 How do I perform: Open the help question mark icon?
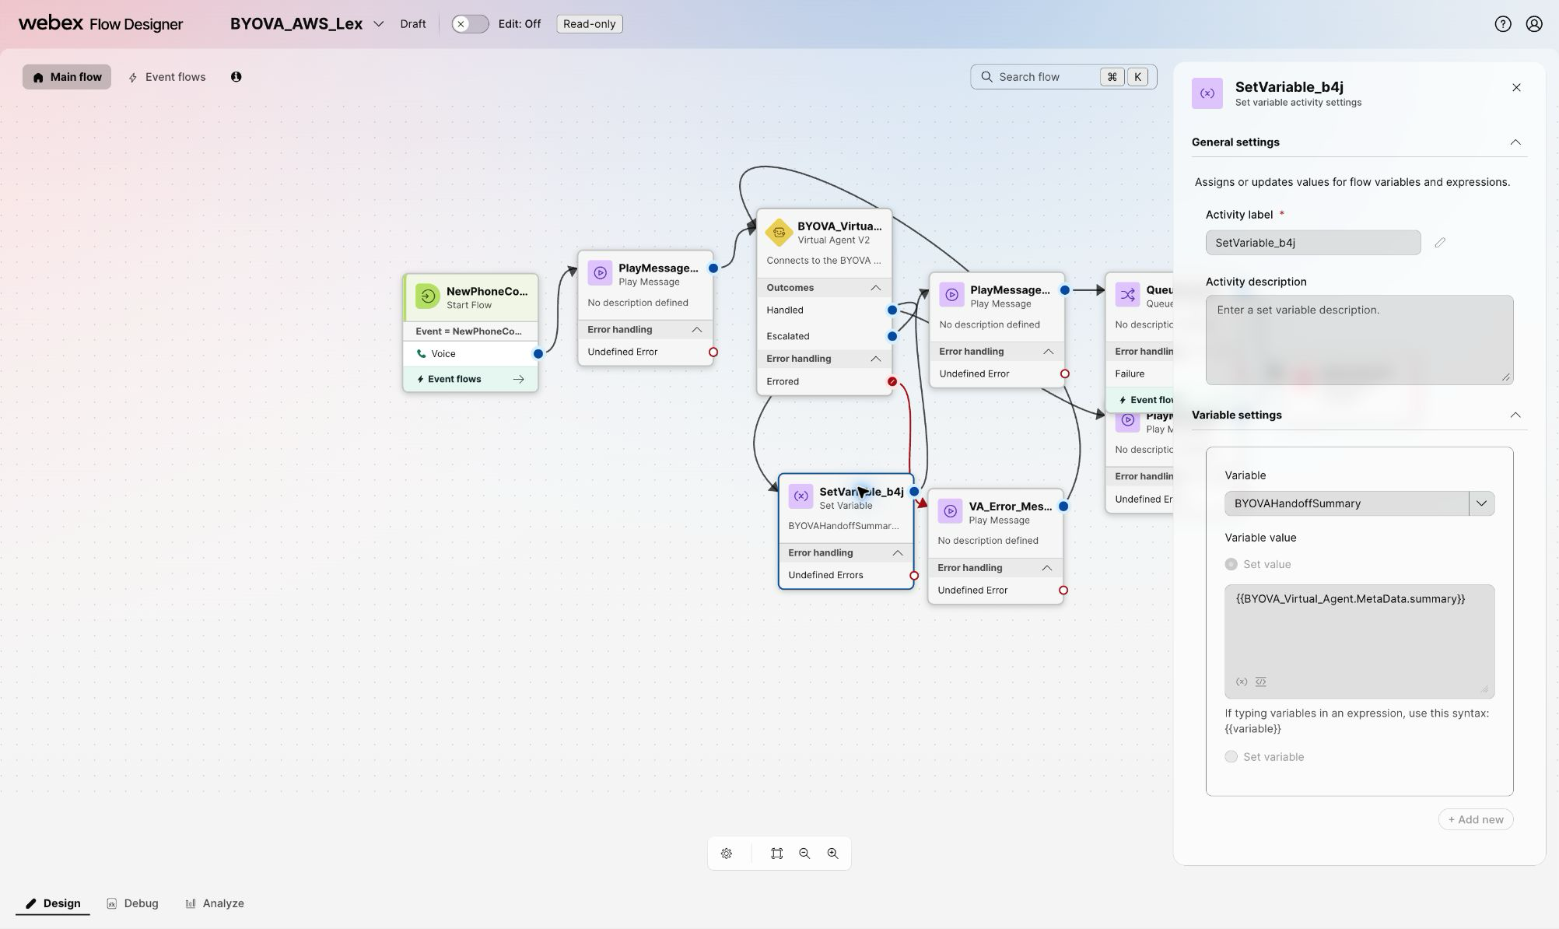pyautogui.click(x=1503, y=24)
